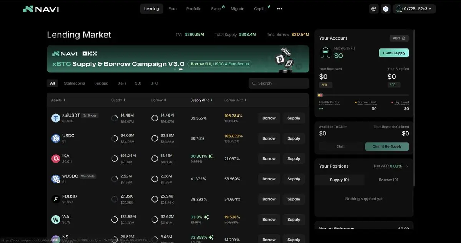Sort table by Borrow APR column

point(235,100)
